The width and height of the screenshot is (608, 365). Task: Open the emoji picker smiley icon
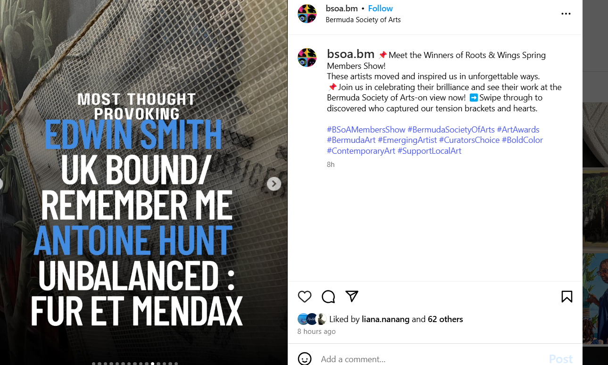(305, 359)
